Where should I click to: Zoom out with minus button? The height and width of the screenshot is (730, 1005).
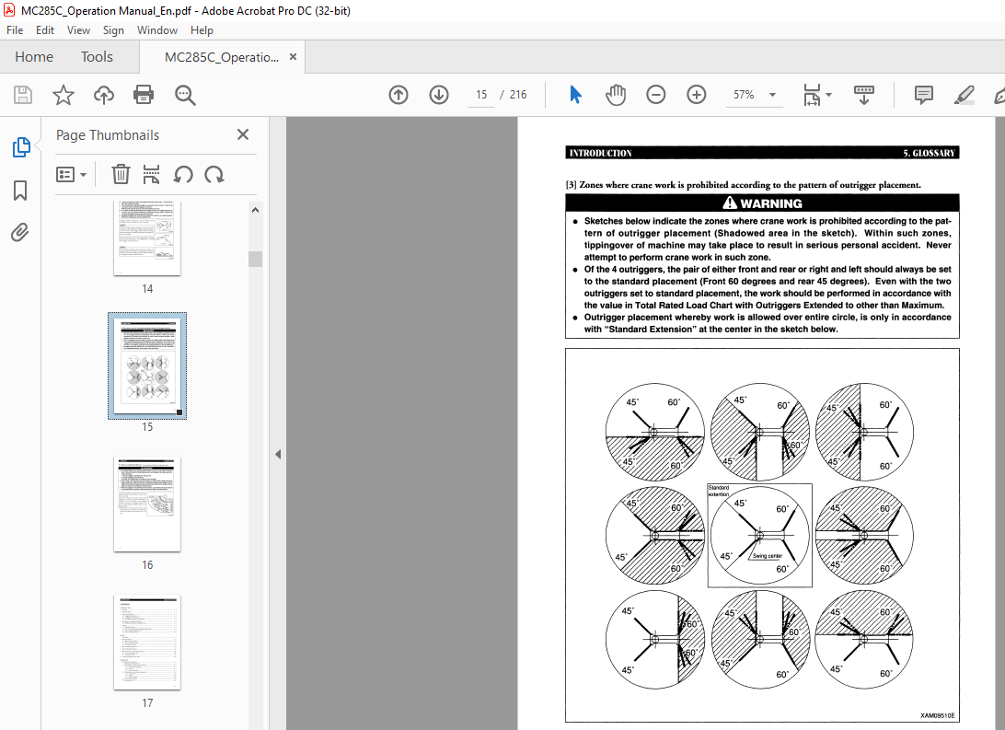655,95
